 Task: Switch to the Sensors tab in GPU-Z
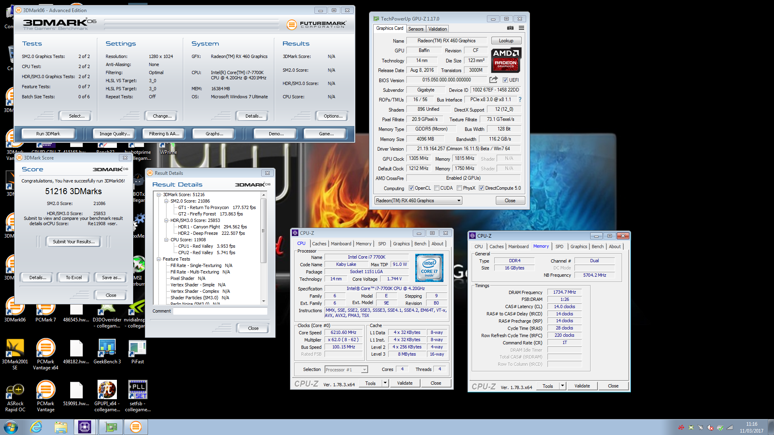pyautogui.click(x=416, y=29)
